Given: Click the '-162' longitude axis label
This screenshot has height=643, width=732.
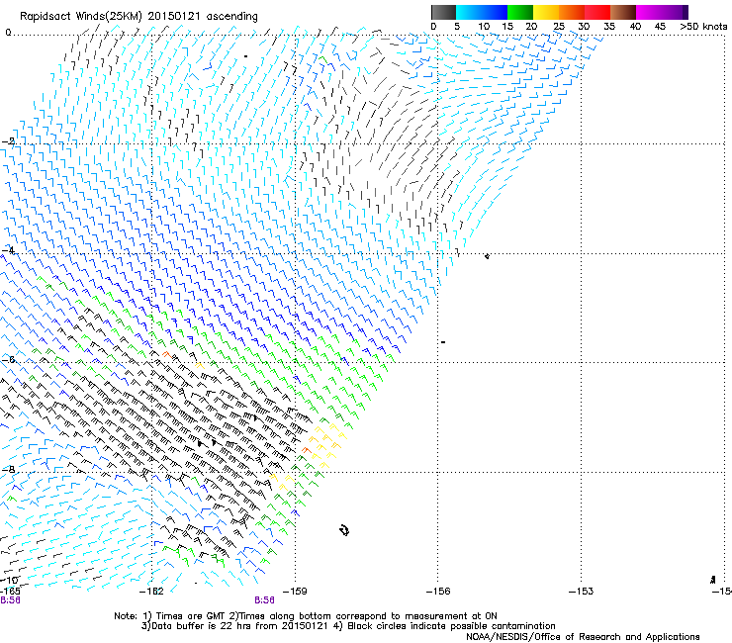Looking at the screenshot, I should (152, 592).
